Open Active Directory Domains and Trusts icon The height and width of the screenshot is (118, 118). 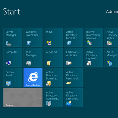tap(48, 83)
